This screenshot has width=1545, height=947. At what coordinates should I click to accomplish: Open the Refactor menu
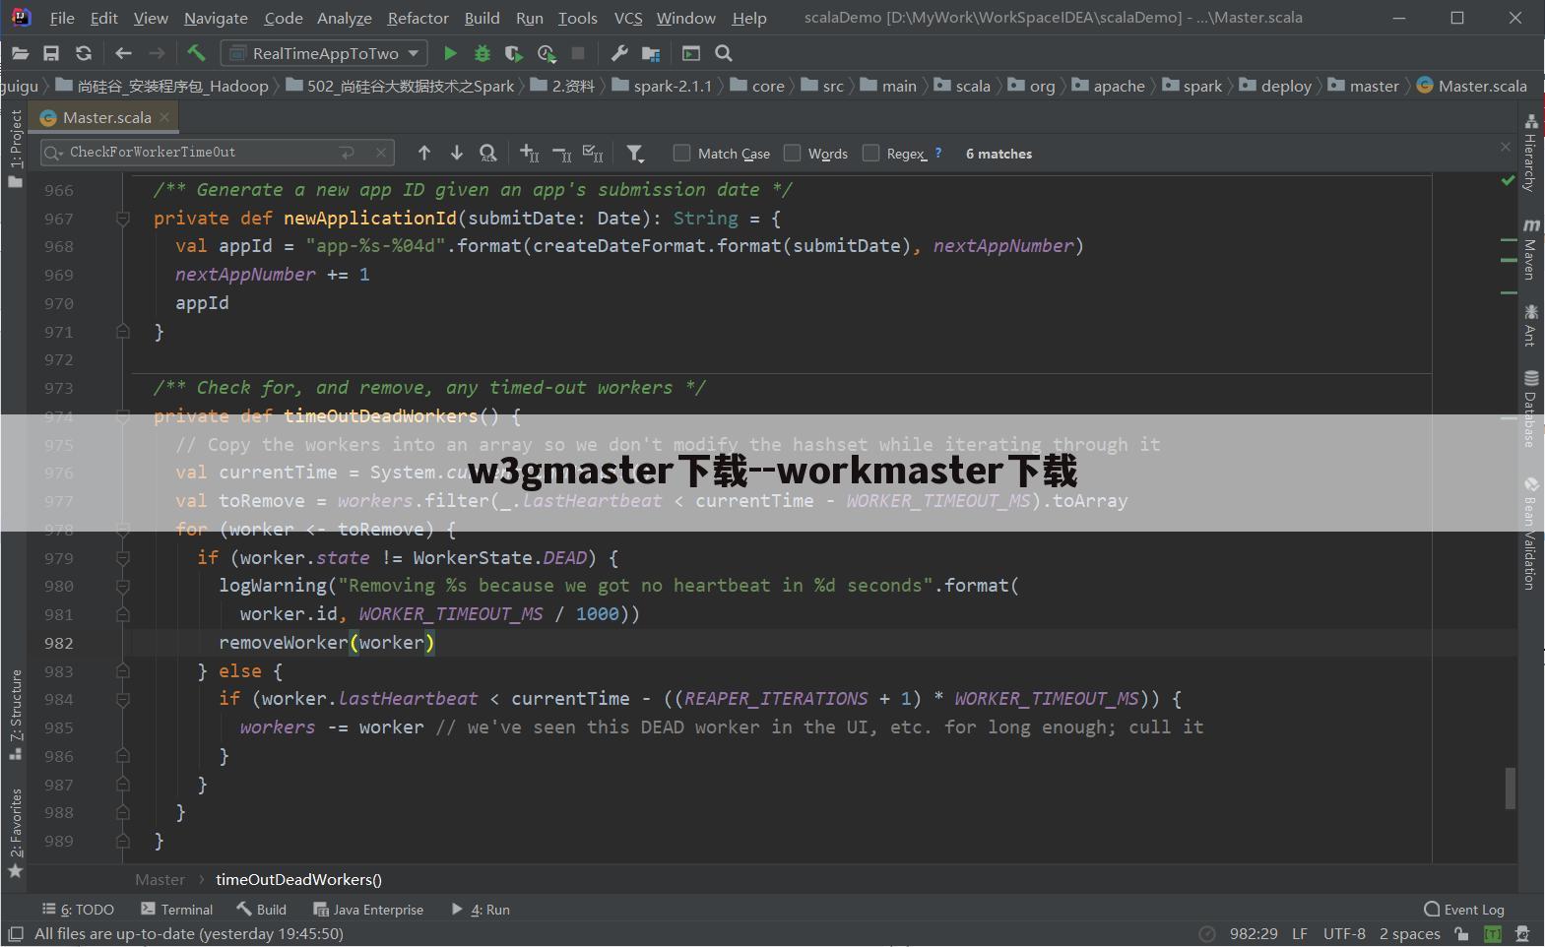pyautogui.click(x=418, y=18)
